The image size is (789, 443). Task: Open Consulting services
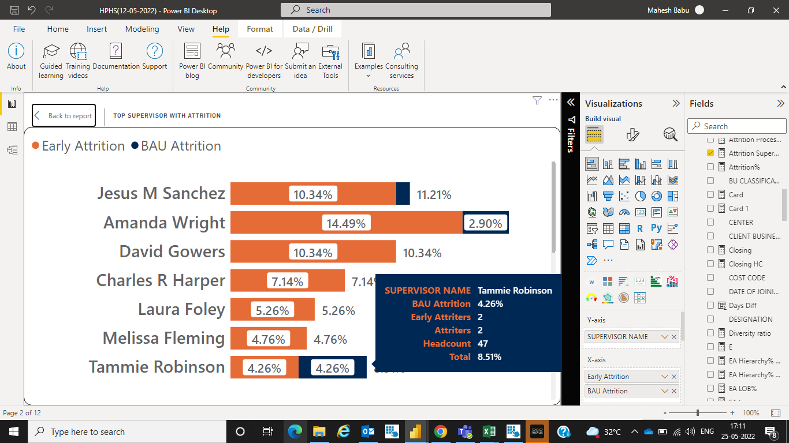pyautogui.click(x=401, y=61)
